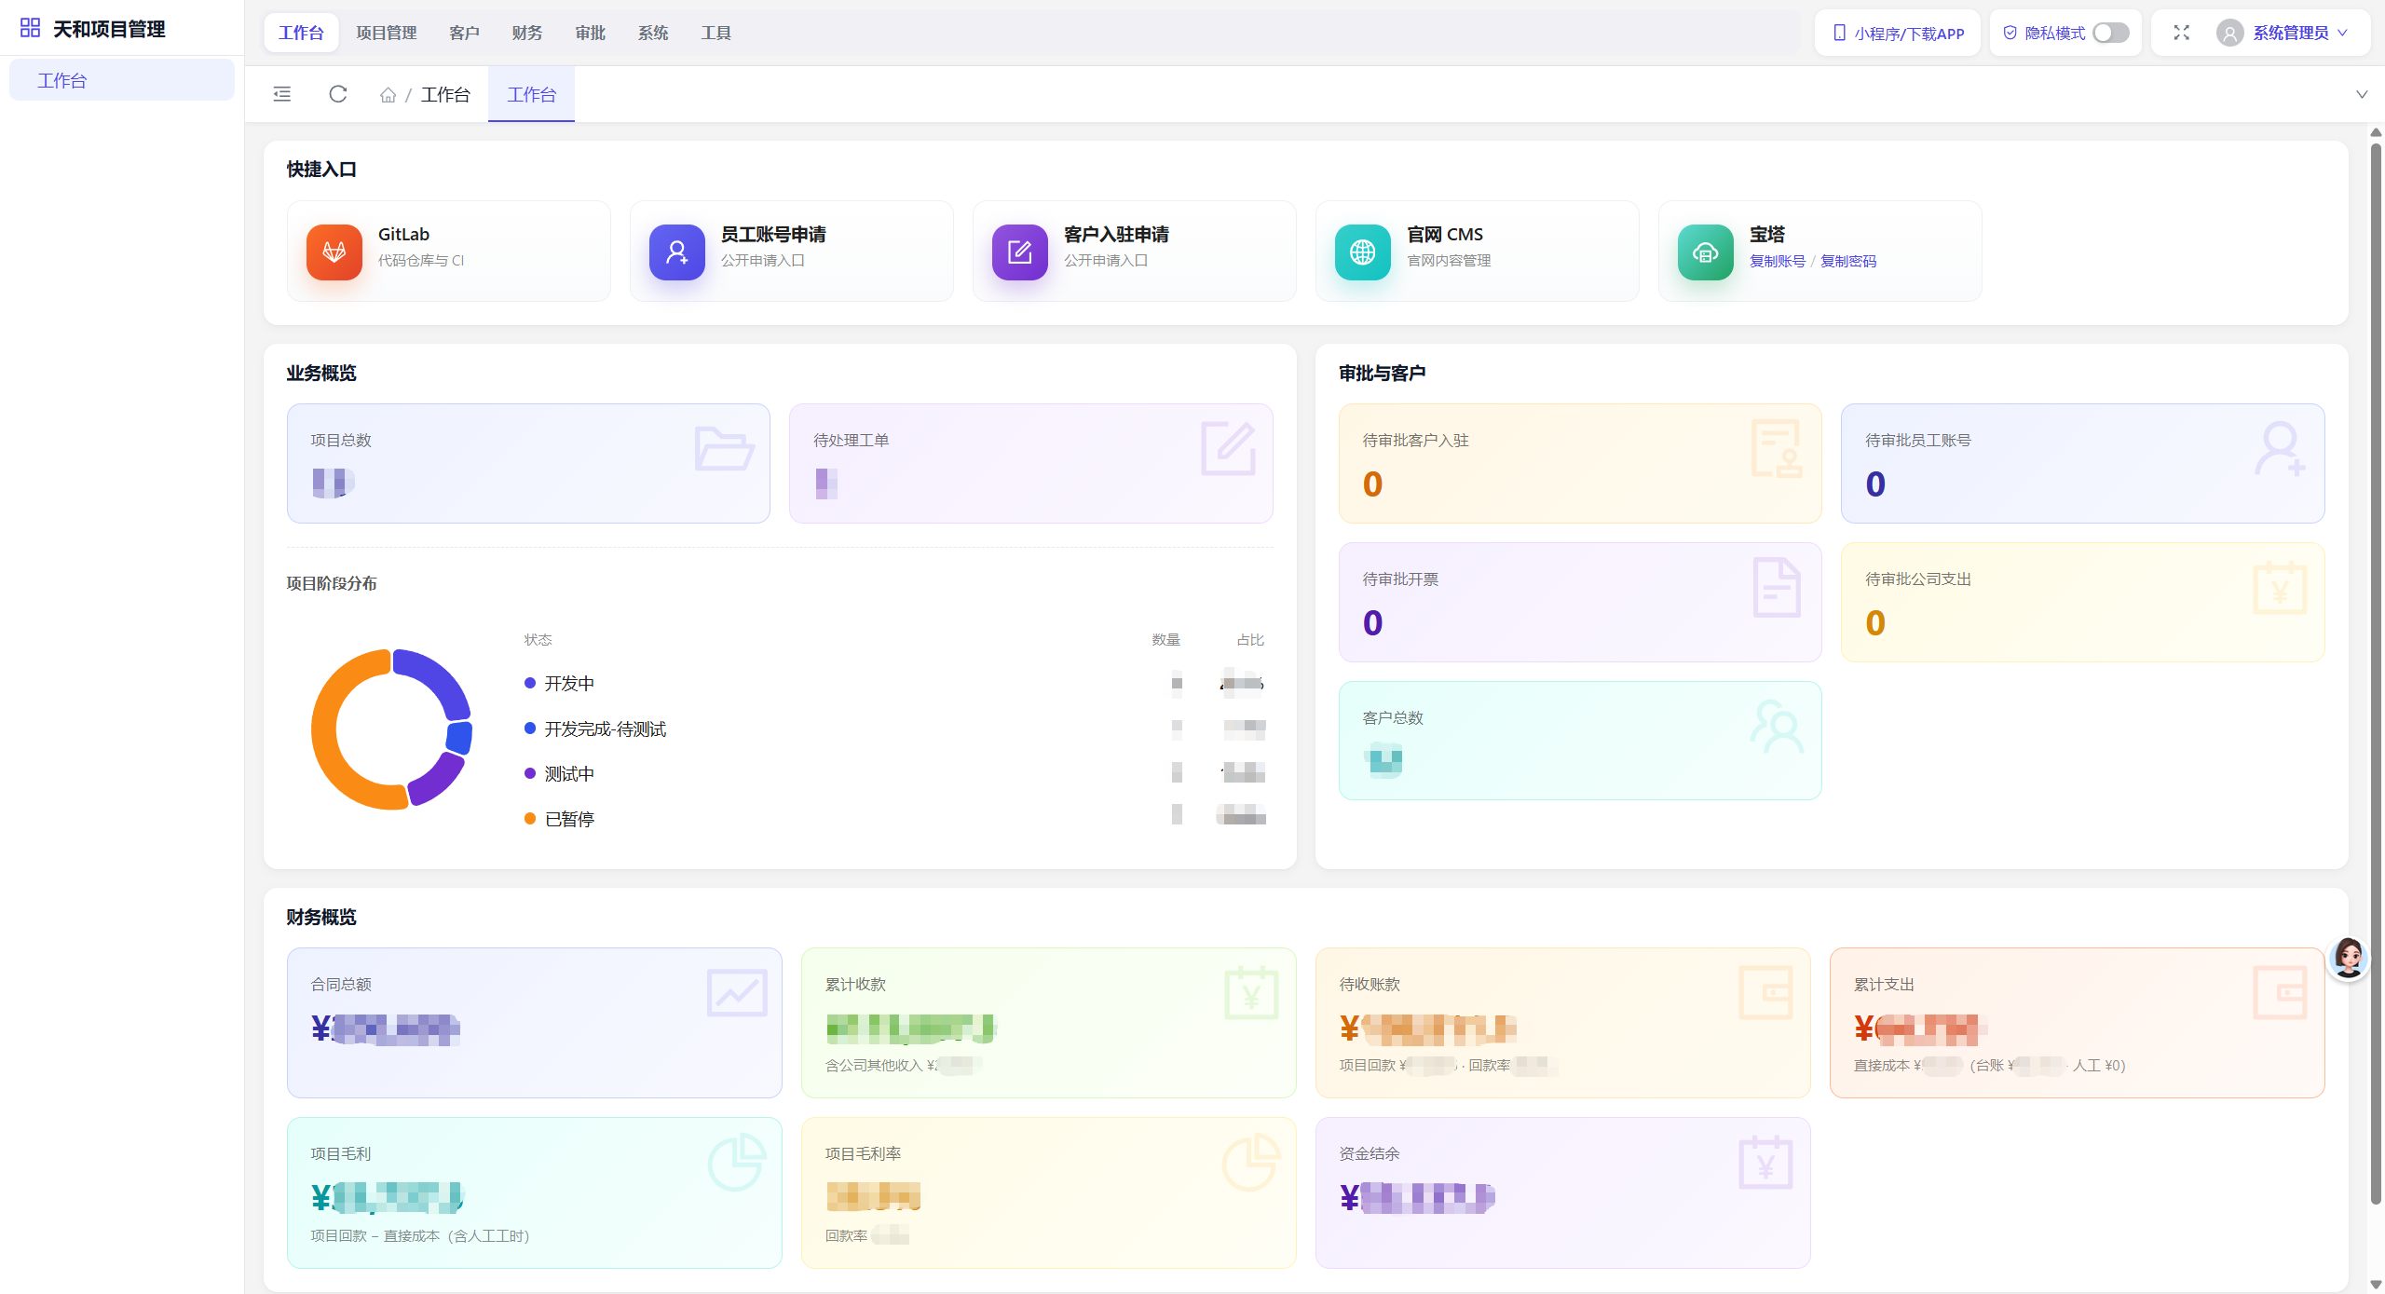Click the 待审批公司支出 value 0
The width and height of the screenshot is (2385, 1294).
point(1875,622)
